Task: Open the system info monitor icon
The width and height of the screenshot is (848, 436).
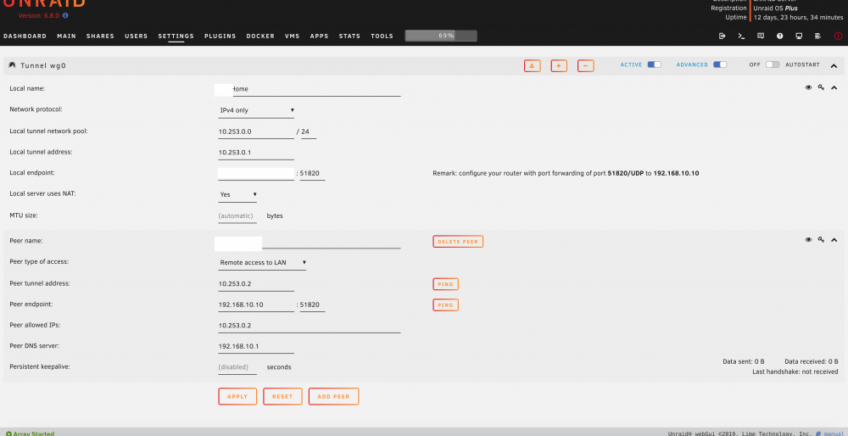Action: (x=799, y=36)
